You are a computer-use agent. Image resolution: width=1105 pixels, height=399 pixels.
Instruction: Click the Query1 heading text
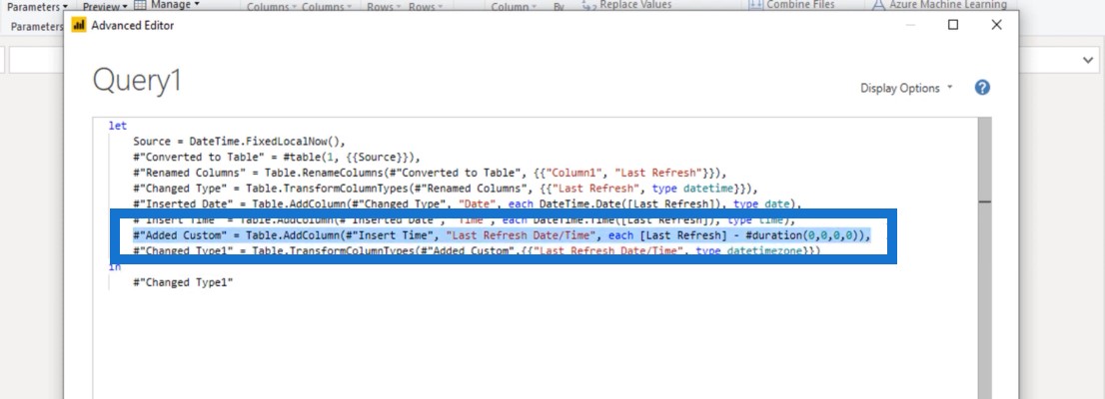pos(137,81)
